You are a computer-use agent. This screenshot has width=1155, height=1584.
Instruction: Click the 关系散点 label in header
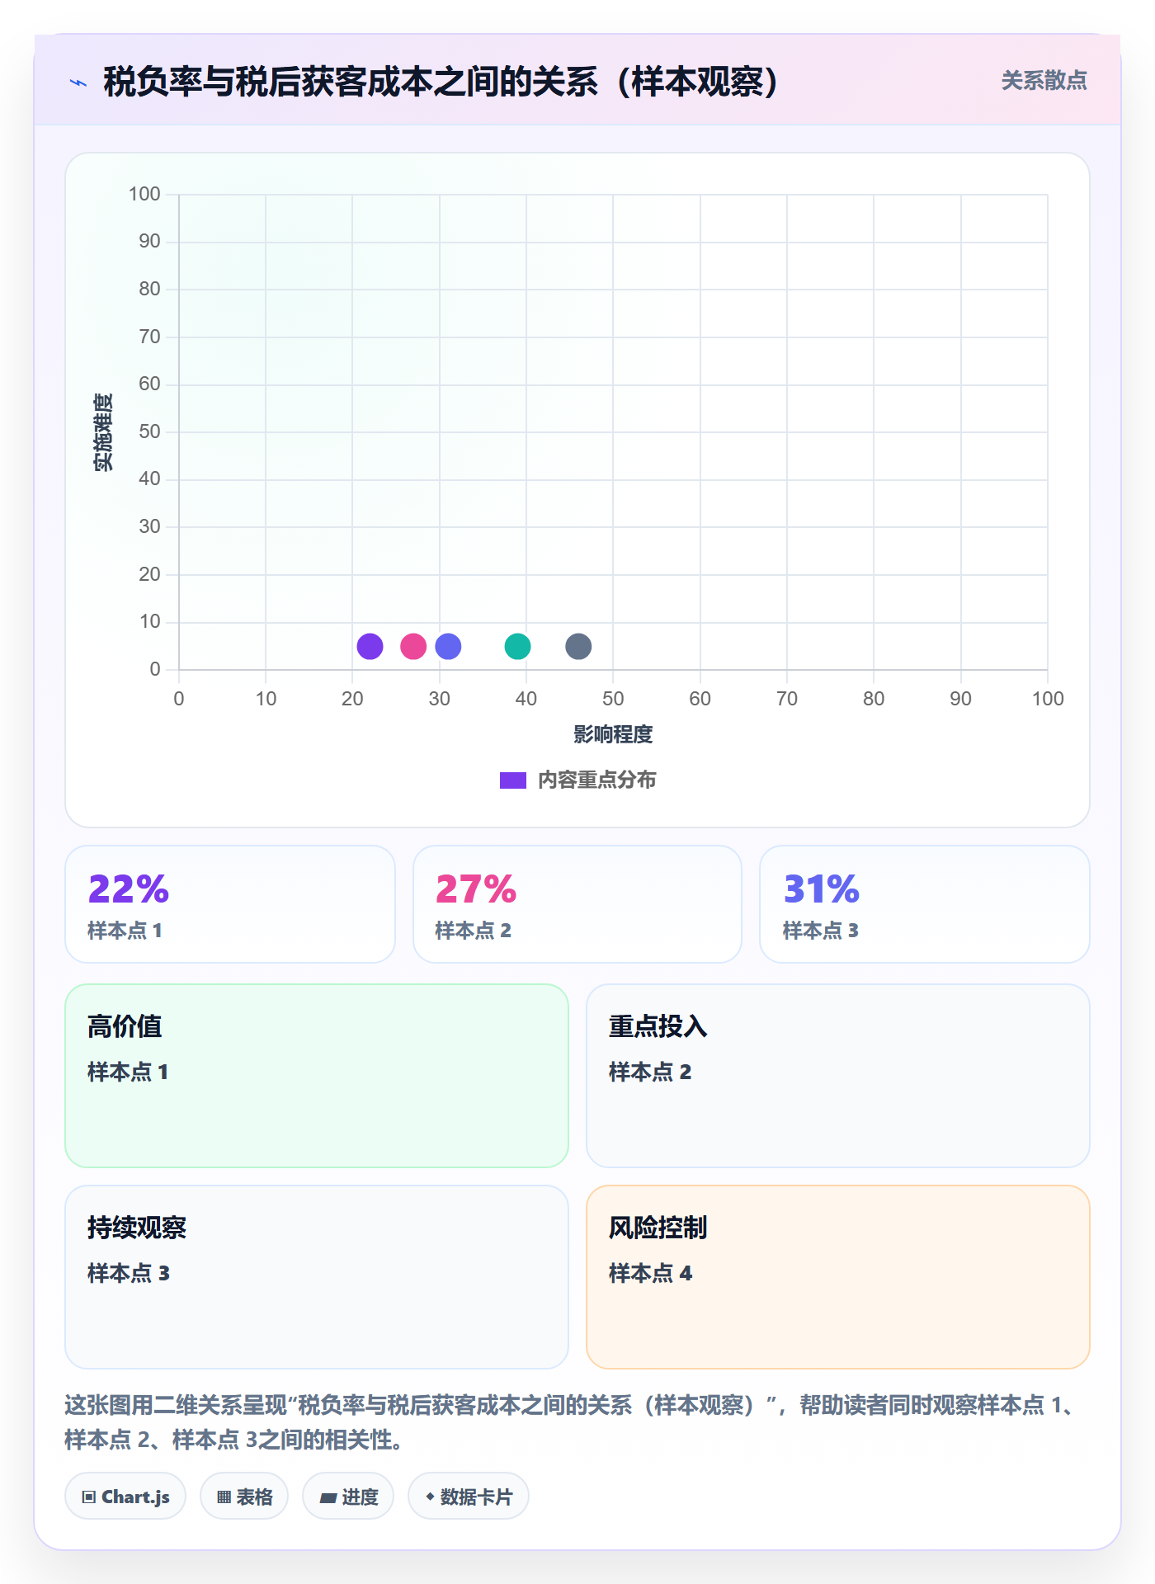click(1044, 81)
